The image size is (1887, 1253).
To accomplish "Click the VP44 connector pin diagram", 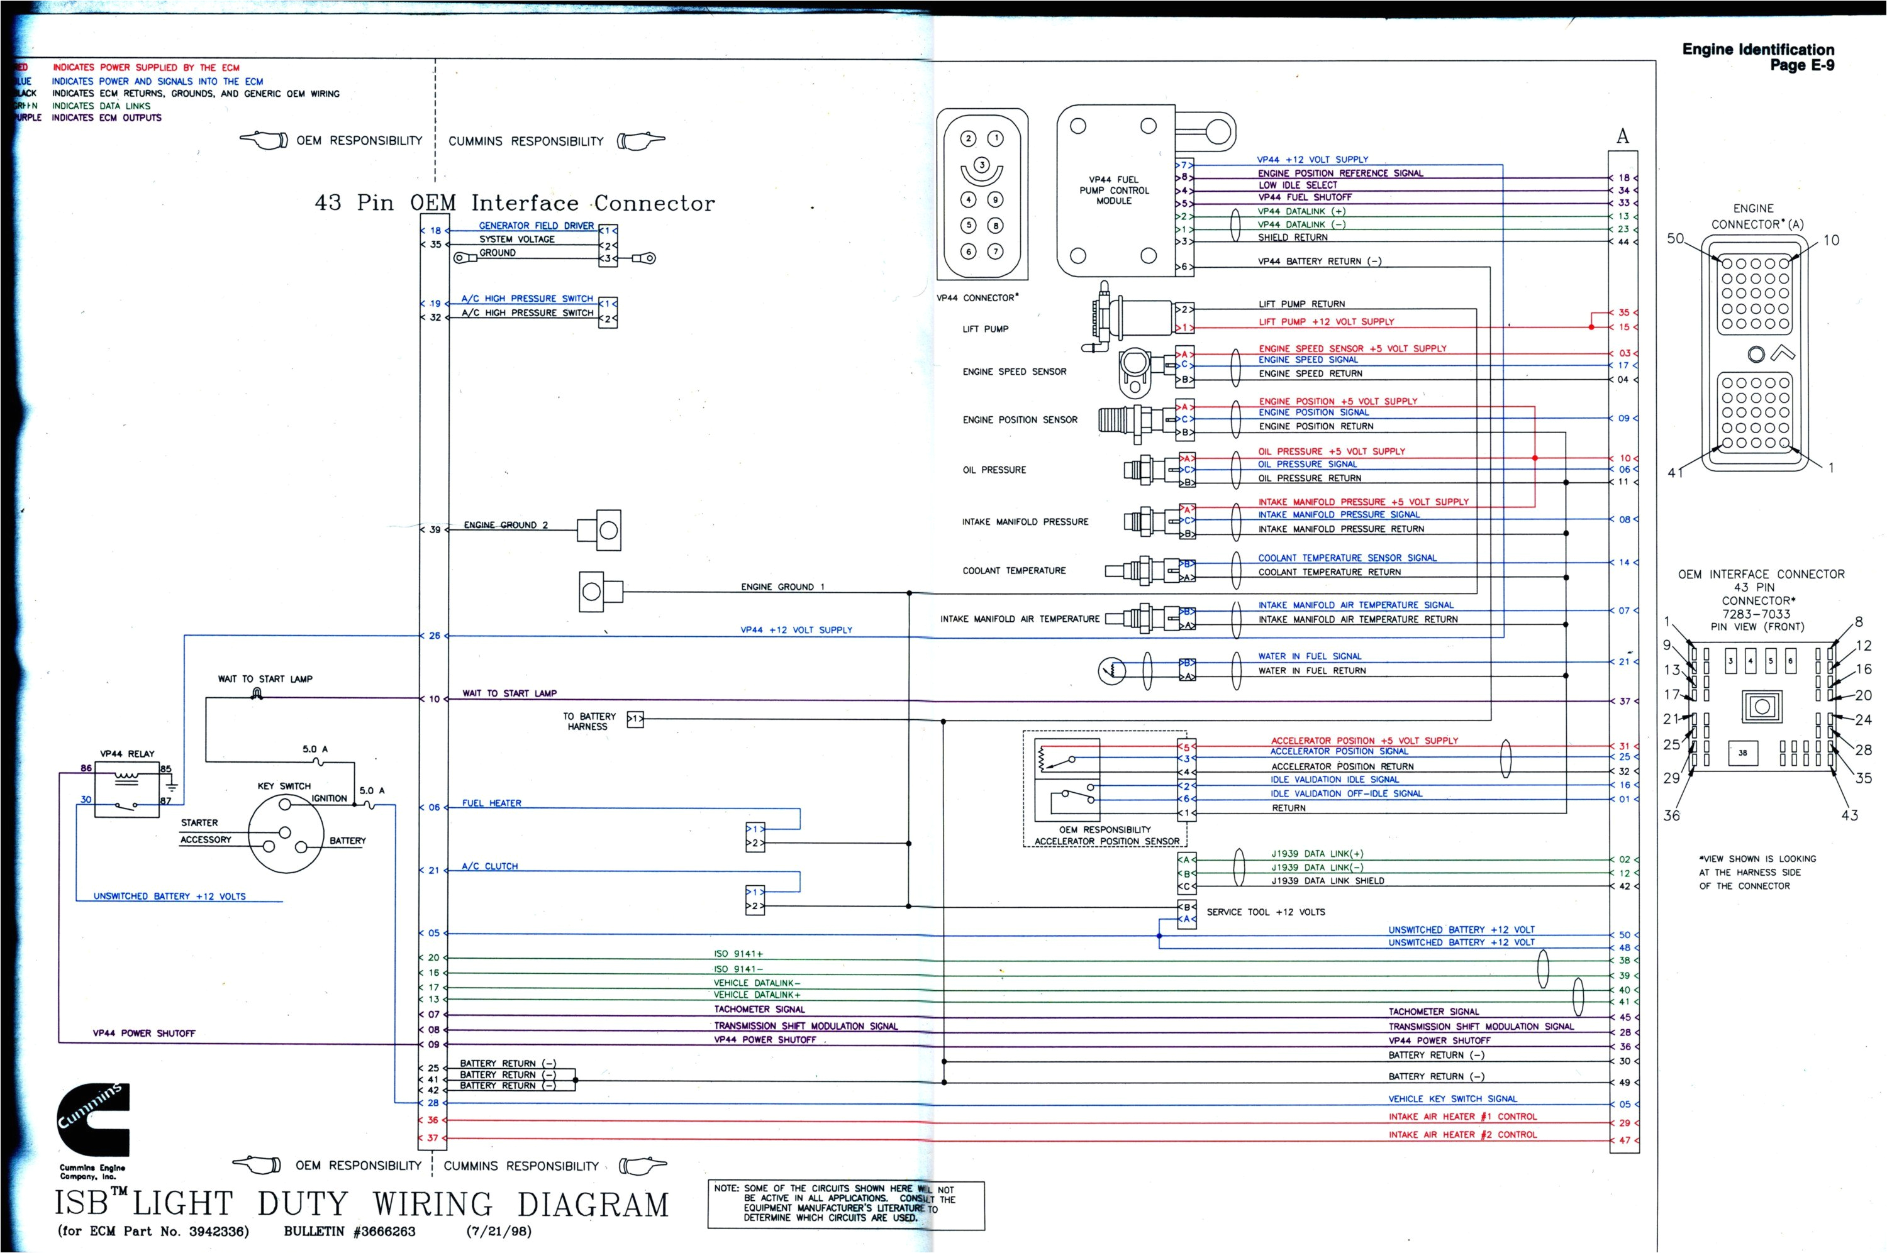I will (x=982, y=194).
